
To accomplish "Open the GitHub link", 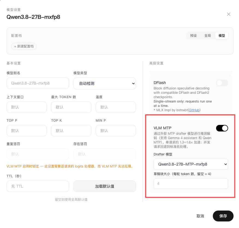I will tap(194, 110).
